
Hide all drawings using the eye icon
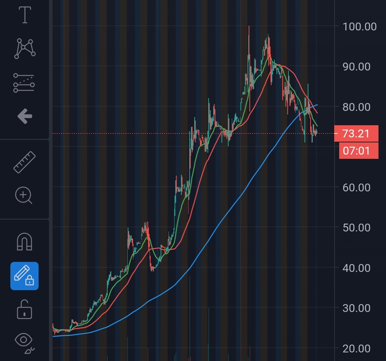[24, 341]
